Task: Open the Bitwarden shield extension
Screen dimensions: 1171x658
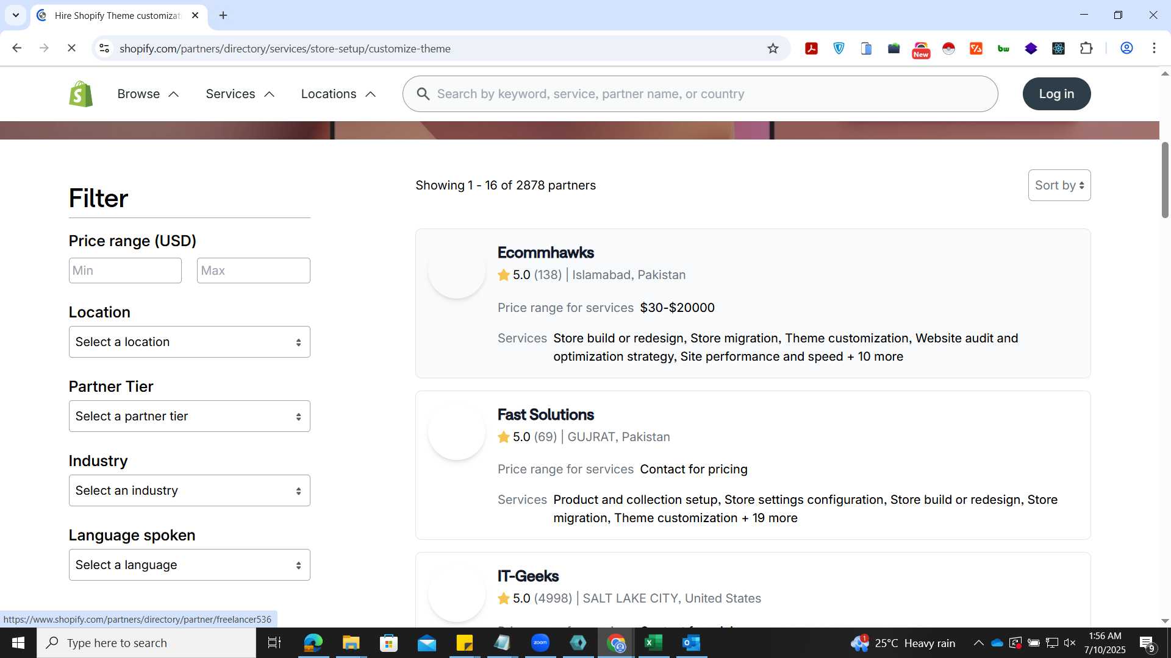Action: (839, 49)
